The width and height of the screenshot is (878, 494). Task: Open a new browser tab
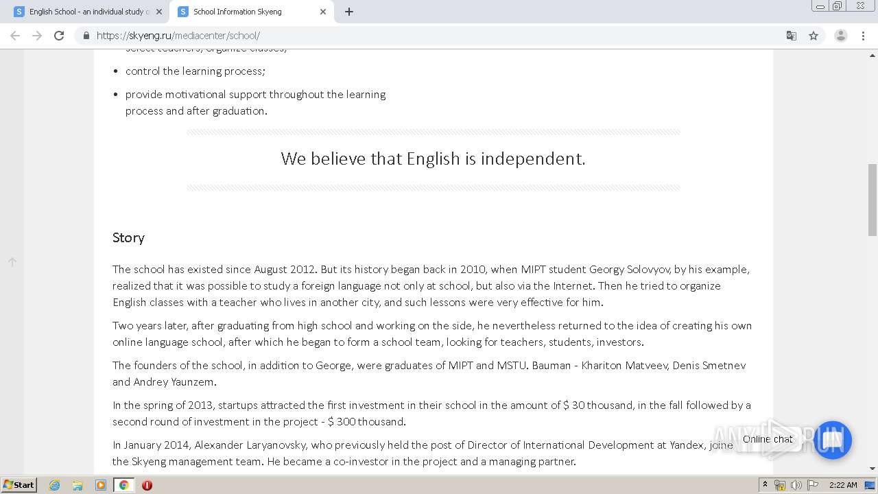[x=348, y=12]
